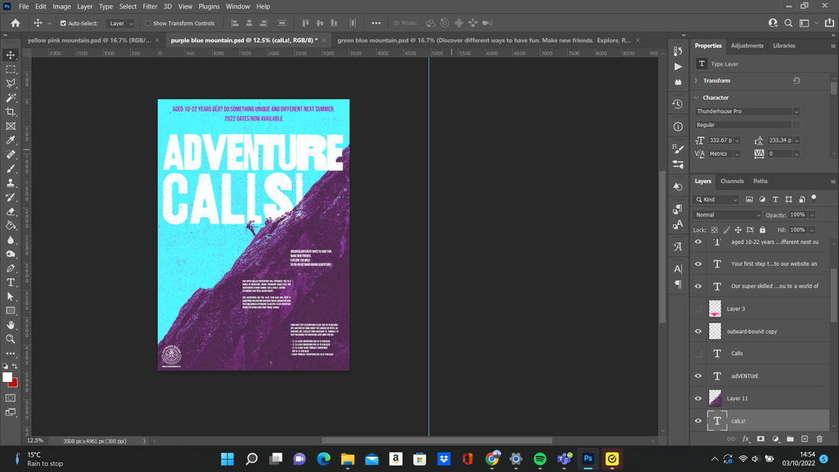
Task: Select the Rectangle shape tool
Action: click(11, 310)
